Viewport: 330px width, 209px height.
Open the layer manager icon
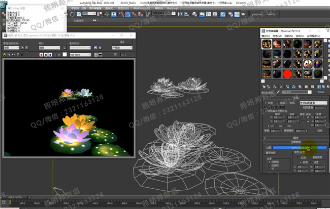[x=194, y=14]
